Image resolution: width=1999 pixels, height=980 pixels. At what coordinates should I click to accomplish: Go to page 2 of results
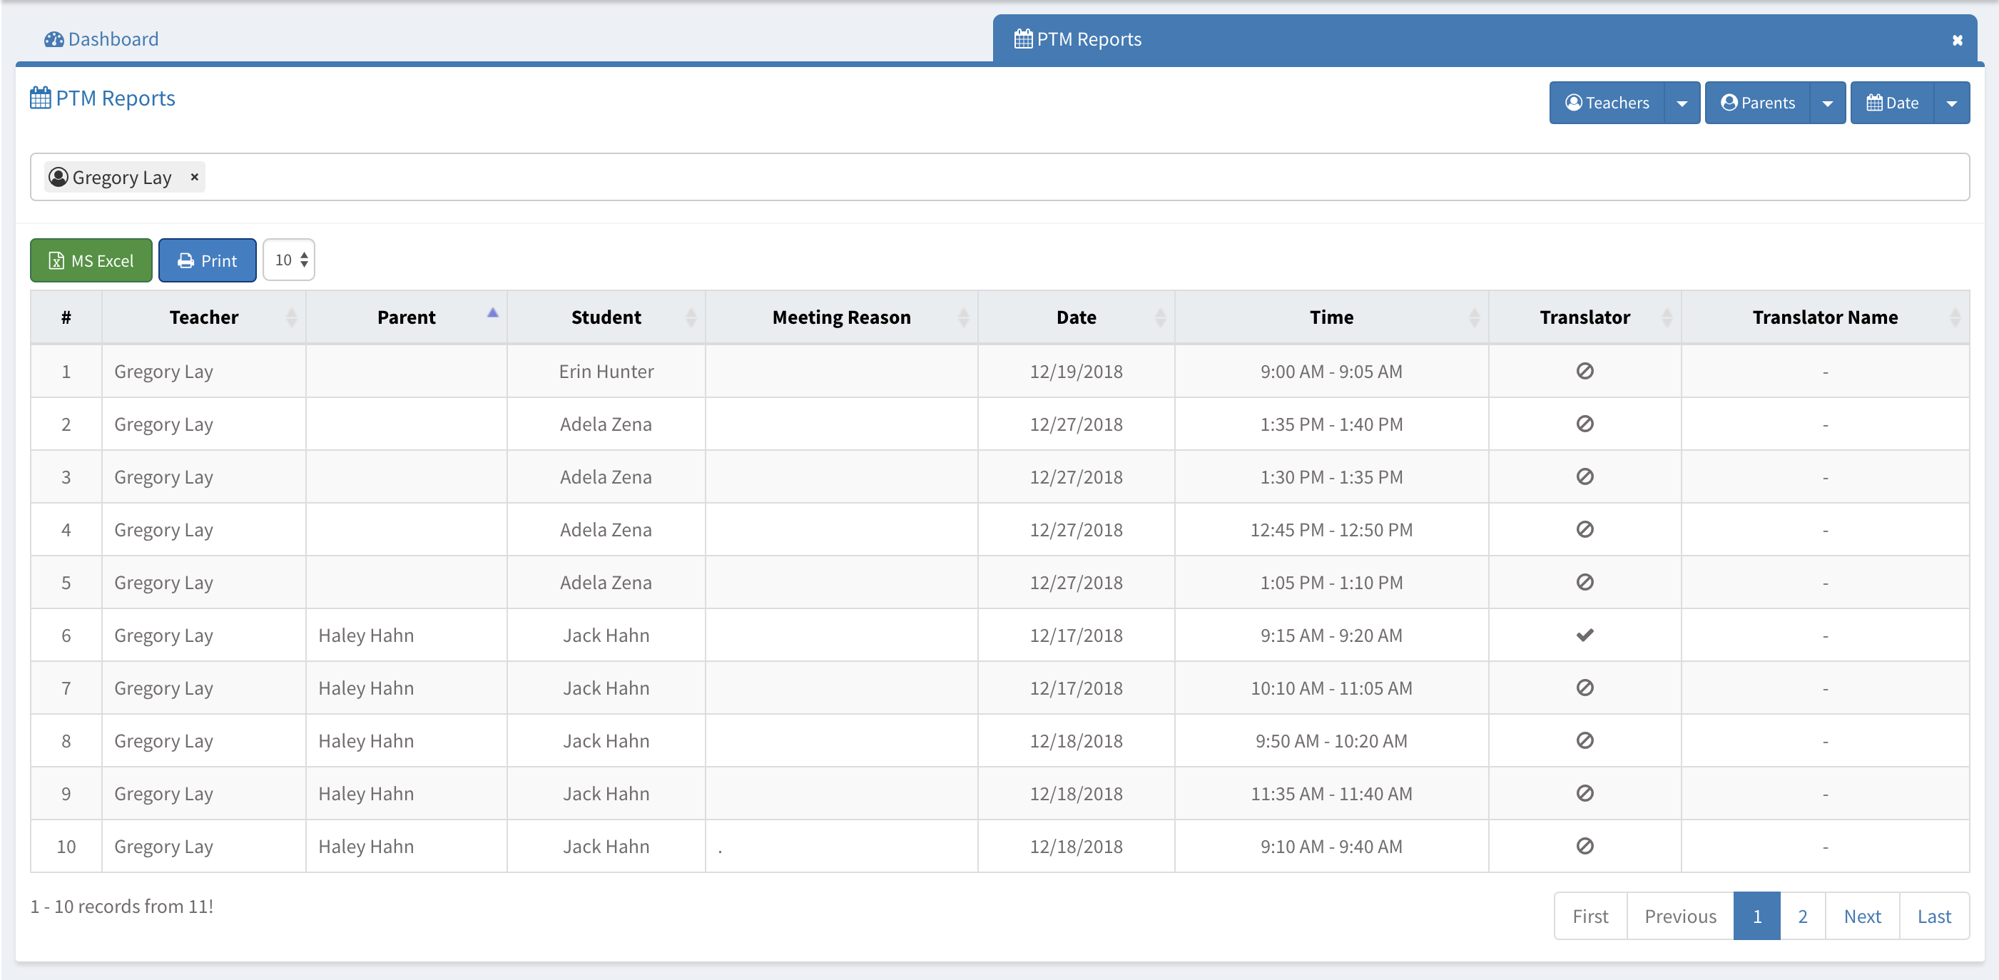pyautogui.click(x=1802, y=916)
